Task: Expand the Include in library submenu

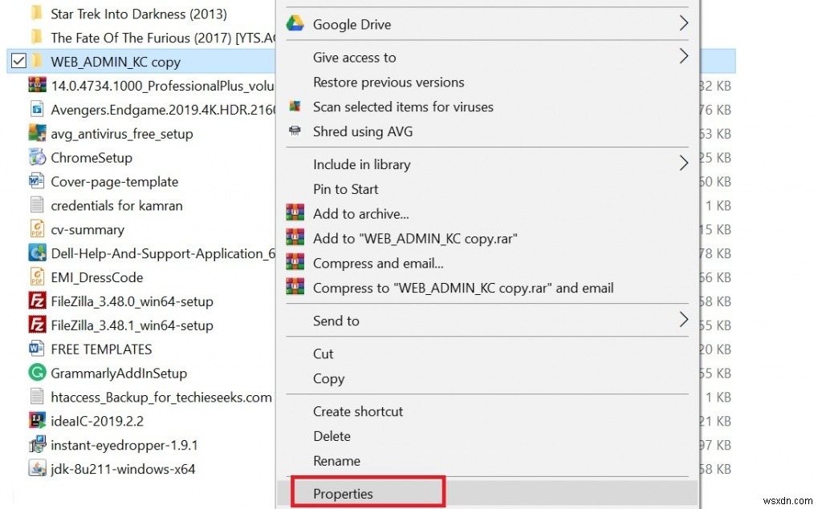Action: [x=361, y=164]
